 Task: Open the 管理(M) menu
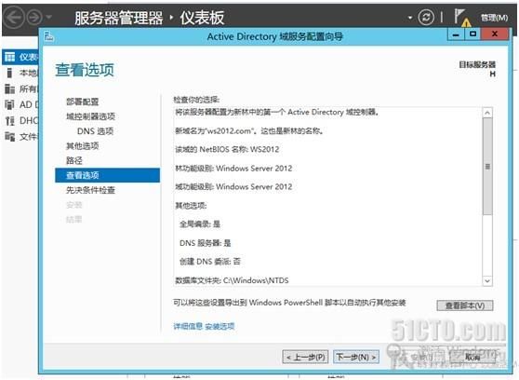pos(494,18)
